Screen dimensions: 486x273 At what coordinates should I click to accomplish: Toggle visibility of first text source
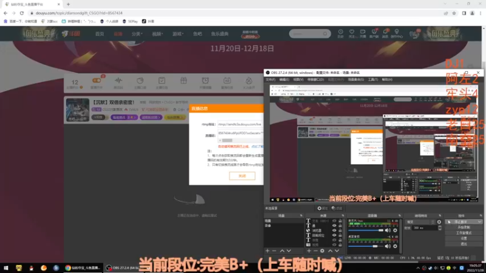[x=334, y=221]
